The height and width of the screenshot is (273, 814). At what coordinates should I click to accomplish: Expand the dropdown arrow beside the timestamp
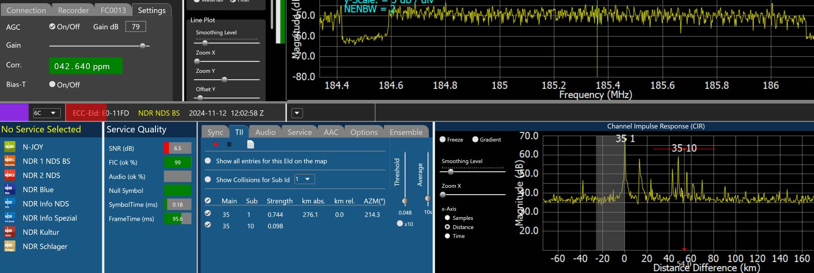pos(297,113)
